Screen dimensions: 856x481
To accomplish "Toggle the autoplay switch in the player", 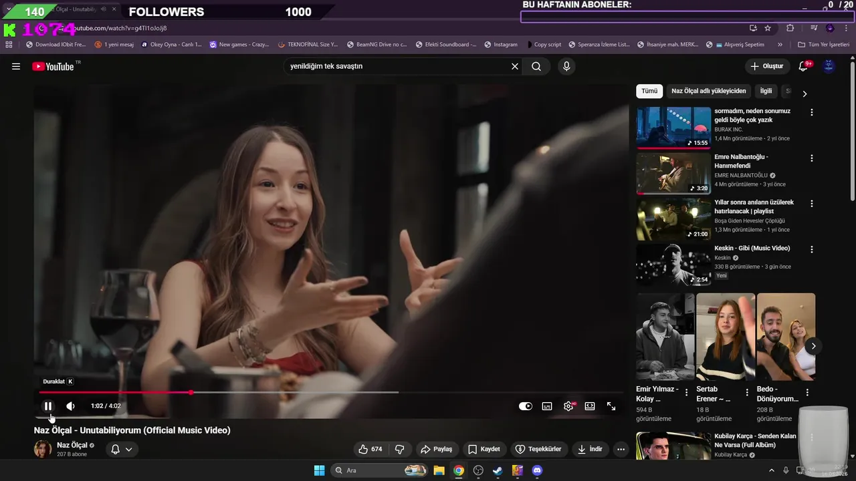I will tap(526, 406).
